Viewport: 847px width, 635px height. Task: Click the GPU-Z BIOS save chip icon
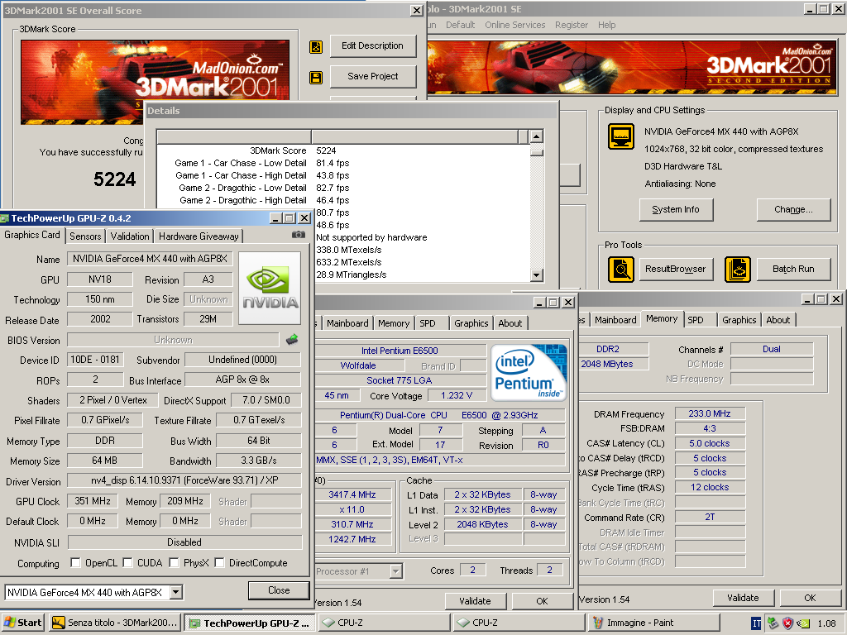[292, 339]
